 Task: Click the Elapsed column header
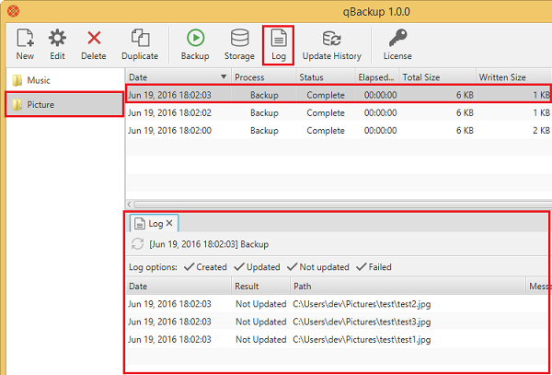click(377, 76)
